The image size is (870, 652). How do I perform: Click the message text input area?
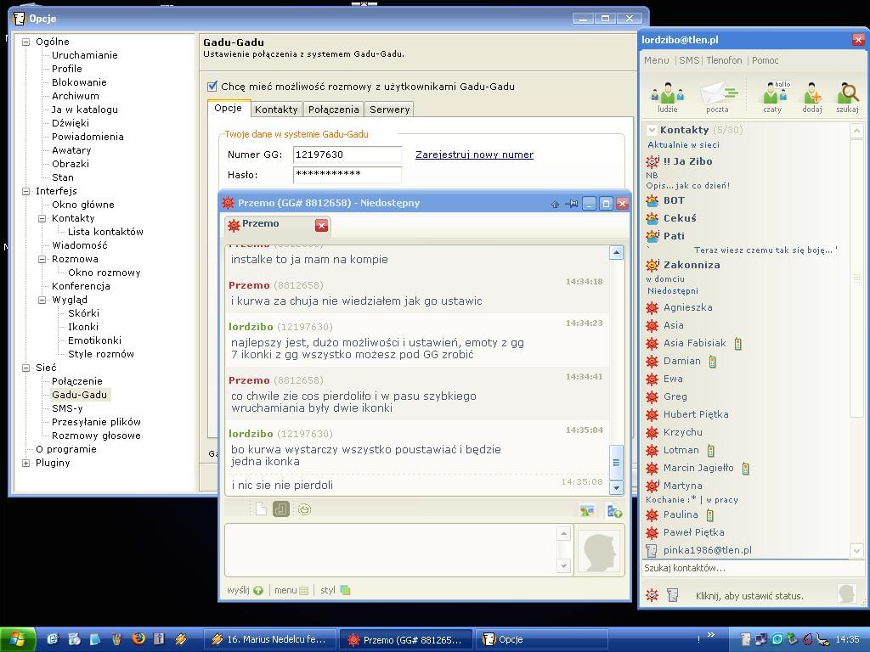click(x=391, y=550)
